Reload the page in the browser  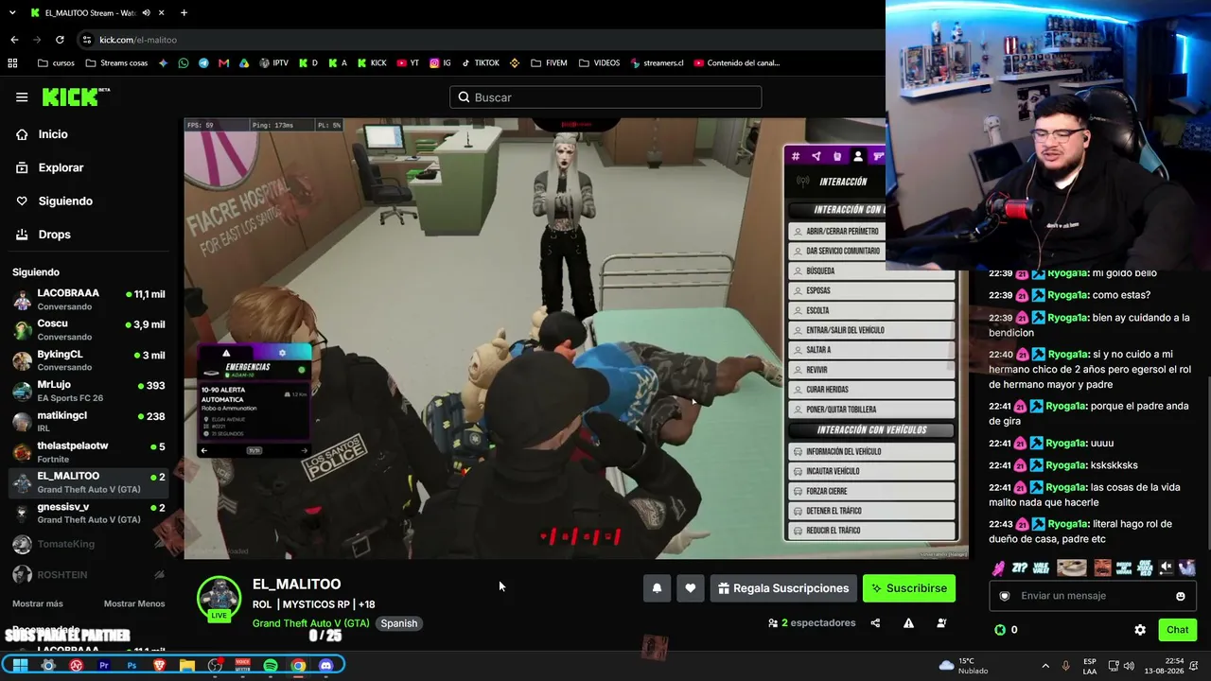point(60,40)
